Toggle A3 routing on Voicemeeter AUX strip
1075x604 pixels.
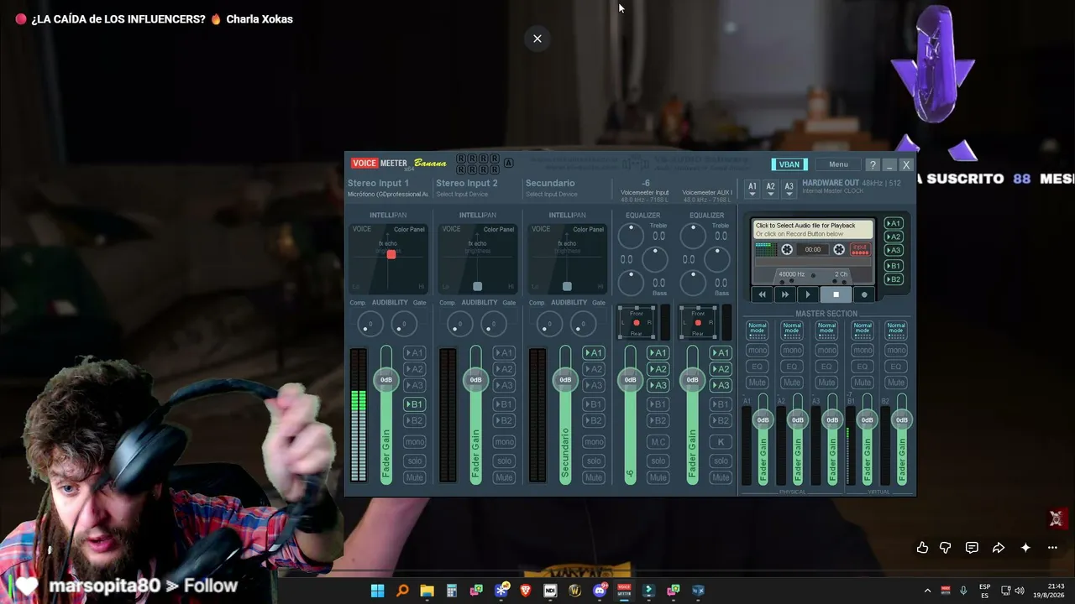coord(721,386)
